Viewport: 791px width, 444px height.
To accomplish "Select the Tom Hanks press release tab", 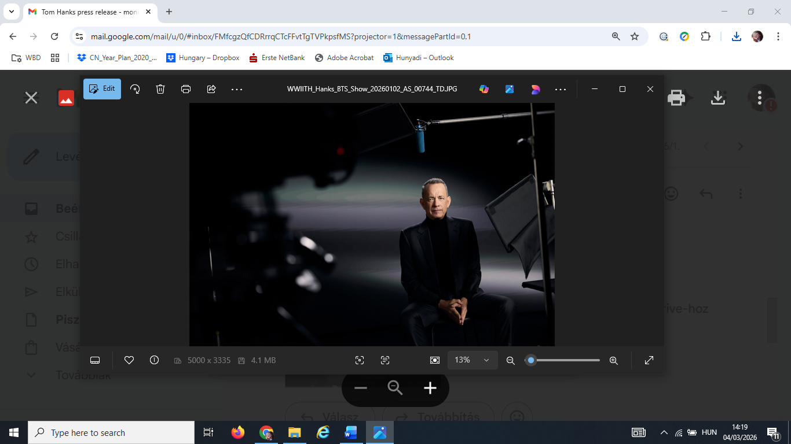I will click(87, 12).
